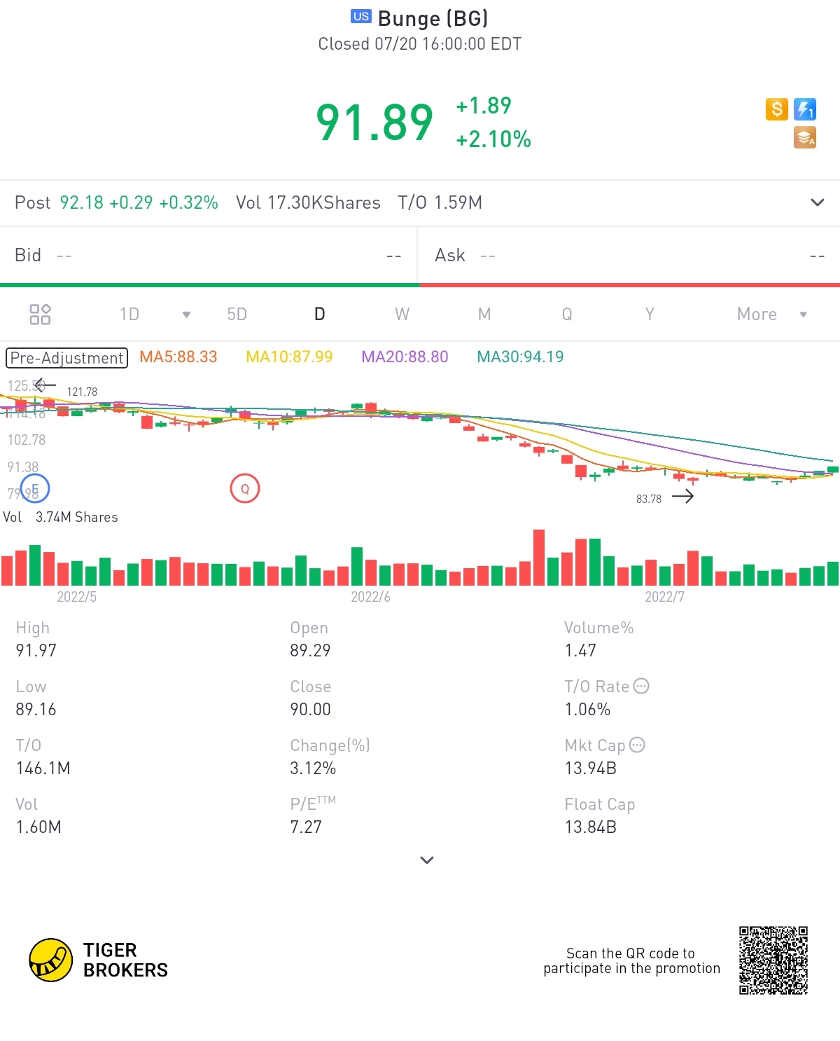Open T/O Rate info bubble icon
Viewport: 840px width, 1041px height.
(x=641, y=686)
